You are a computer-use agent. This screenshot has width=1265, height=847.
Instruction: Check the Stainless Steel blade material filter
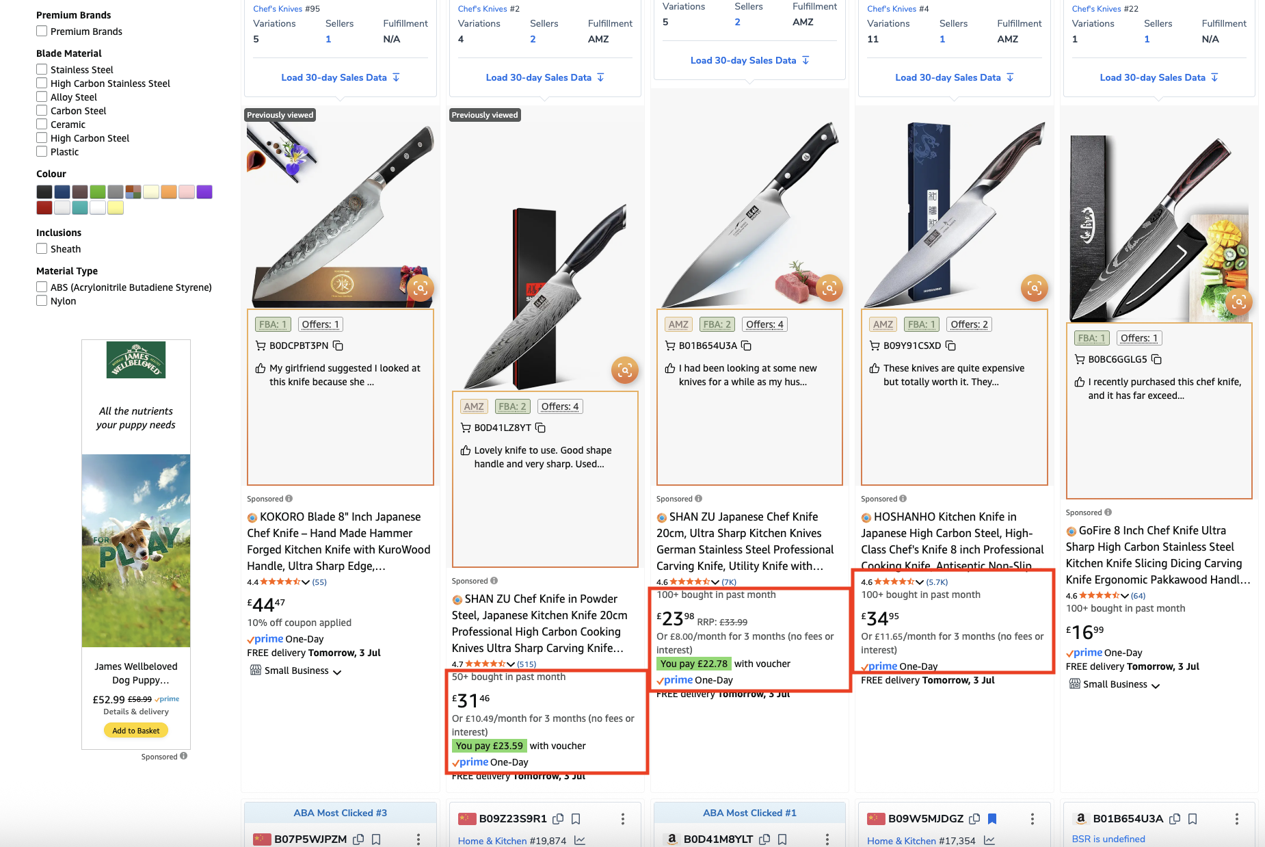(x=42, y=69)
